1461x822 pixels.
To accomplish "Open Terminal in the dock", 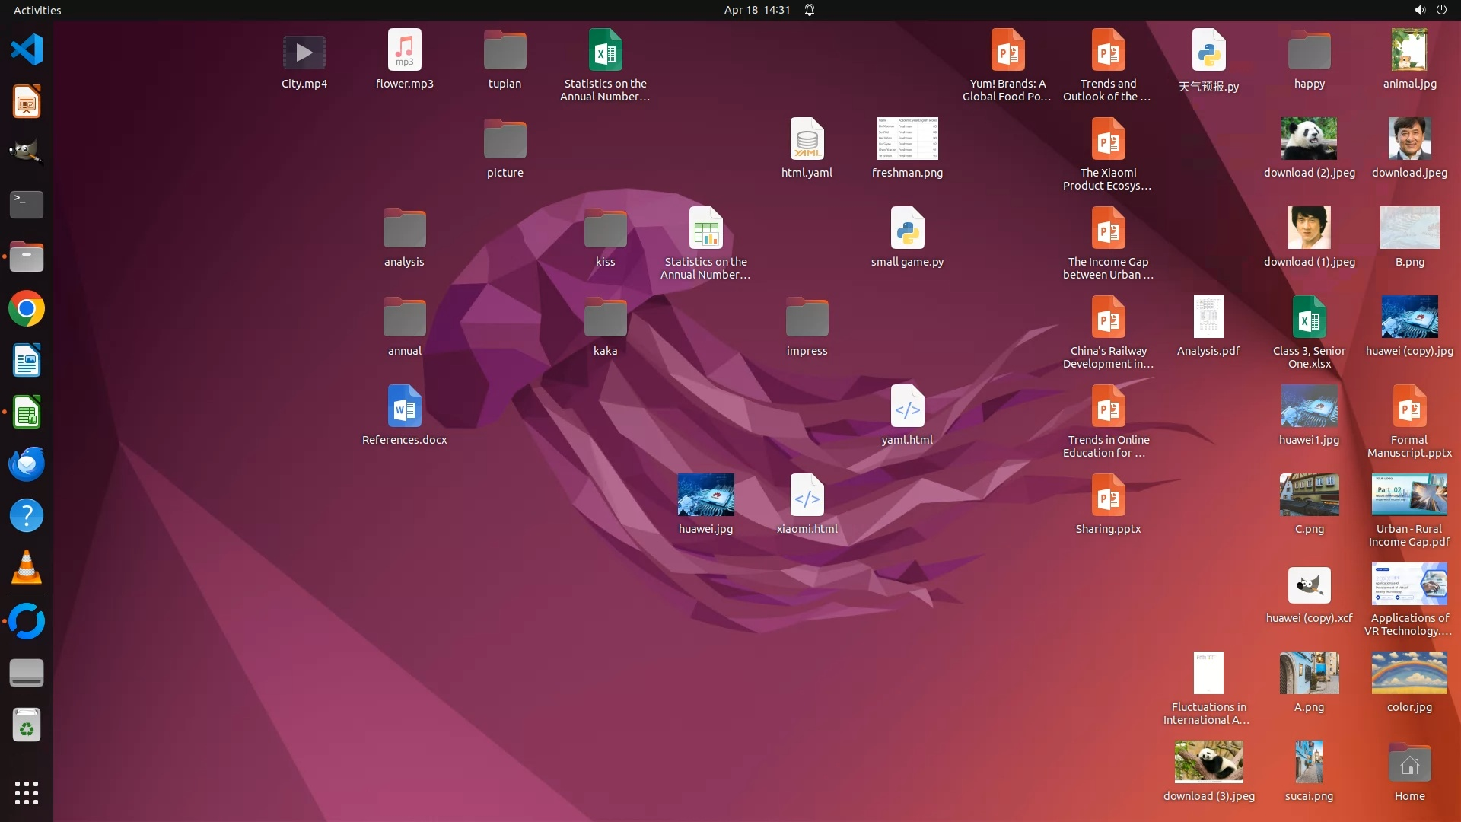I will click(27, 204).
